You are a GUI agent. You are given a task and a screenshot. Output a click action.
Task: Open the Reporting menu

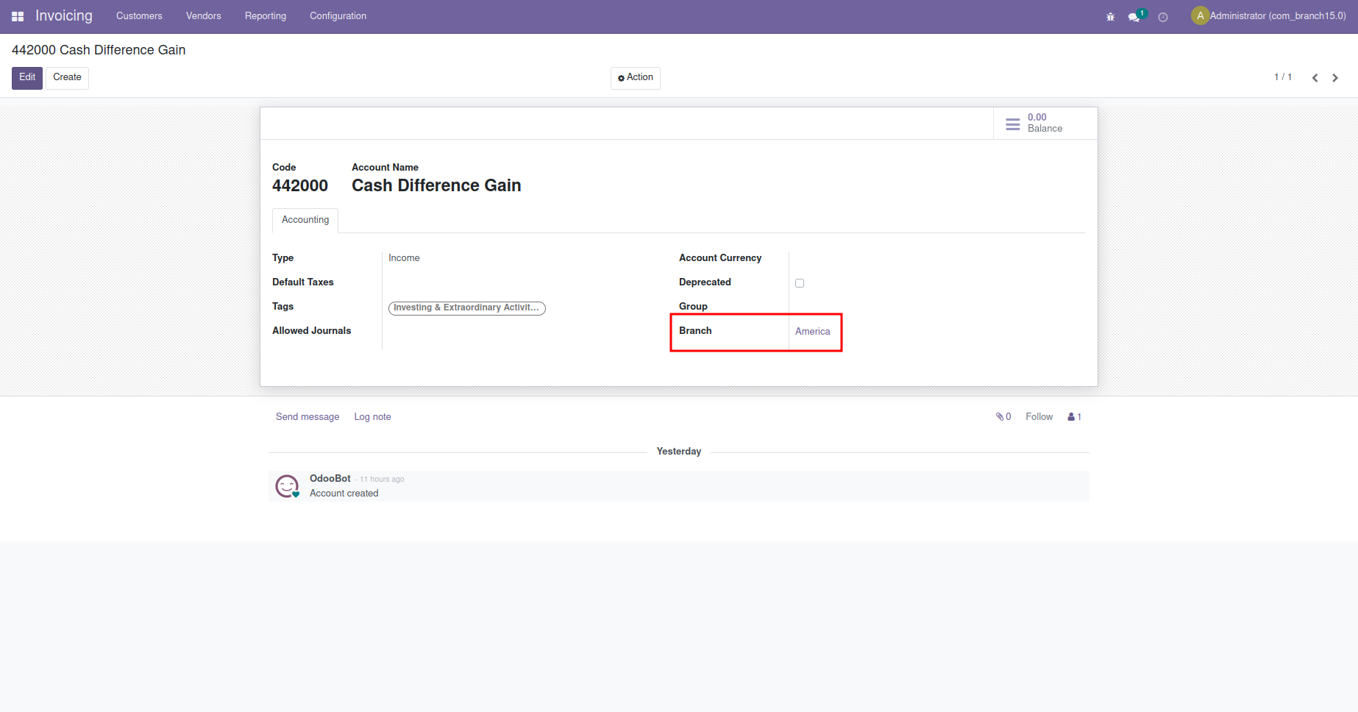click(x=266, y=16)
